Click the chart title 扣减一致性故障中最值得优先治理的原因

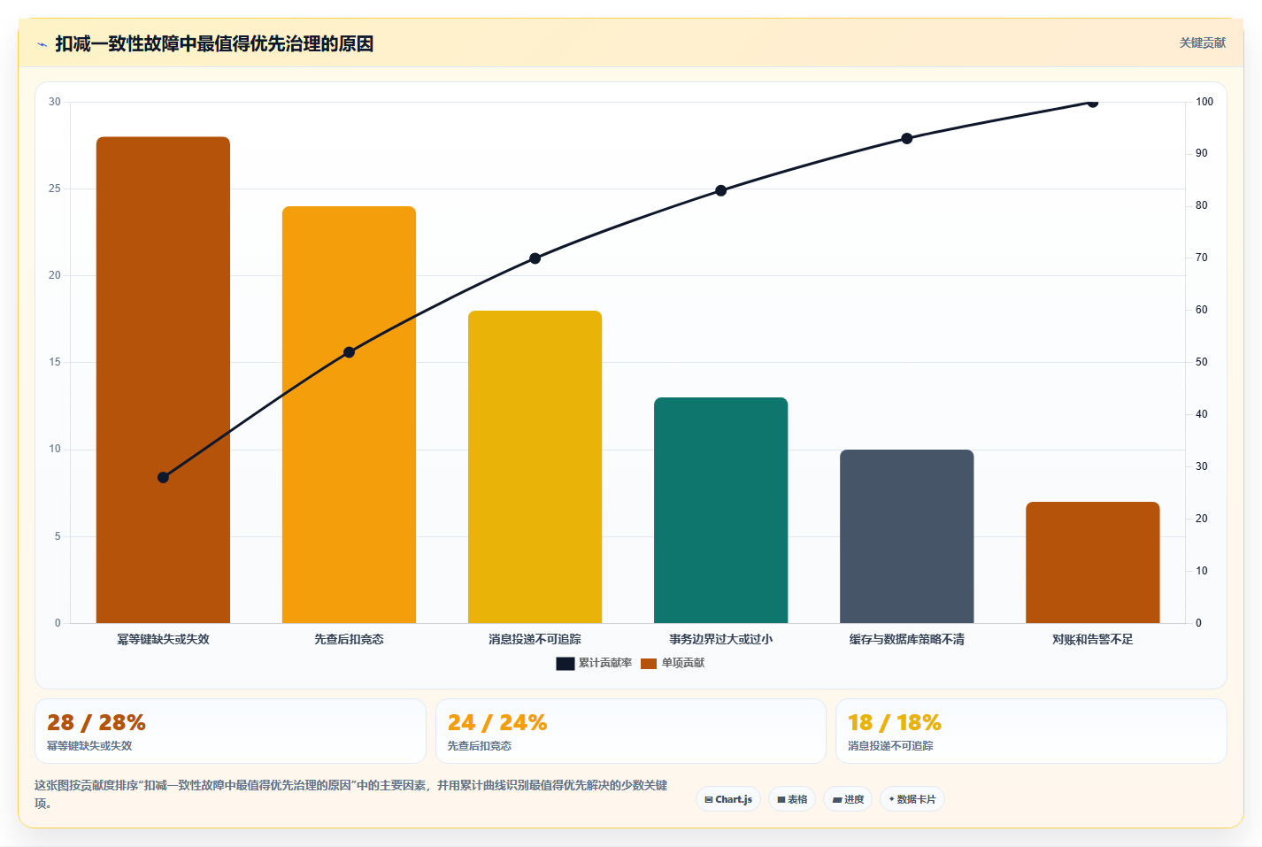coord(214,44)
